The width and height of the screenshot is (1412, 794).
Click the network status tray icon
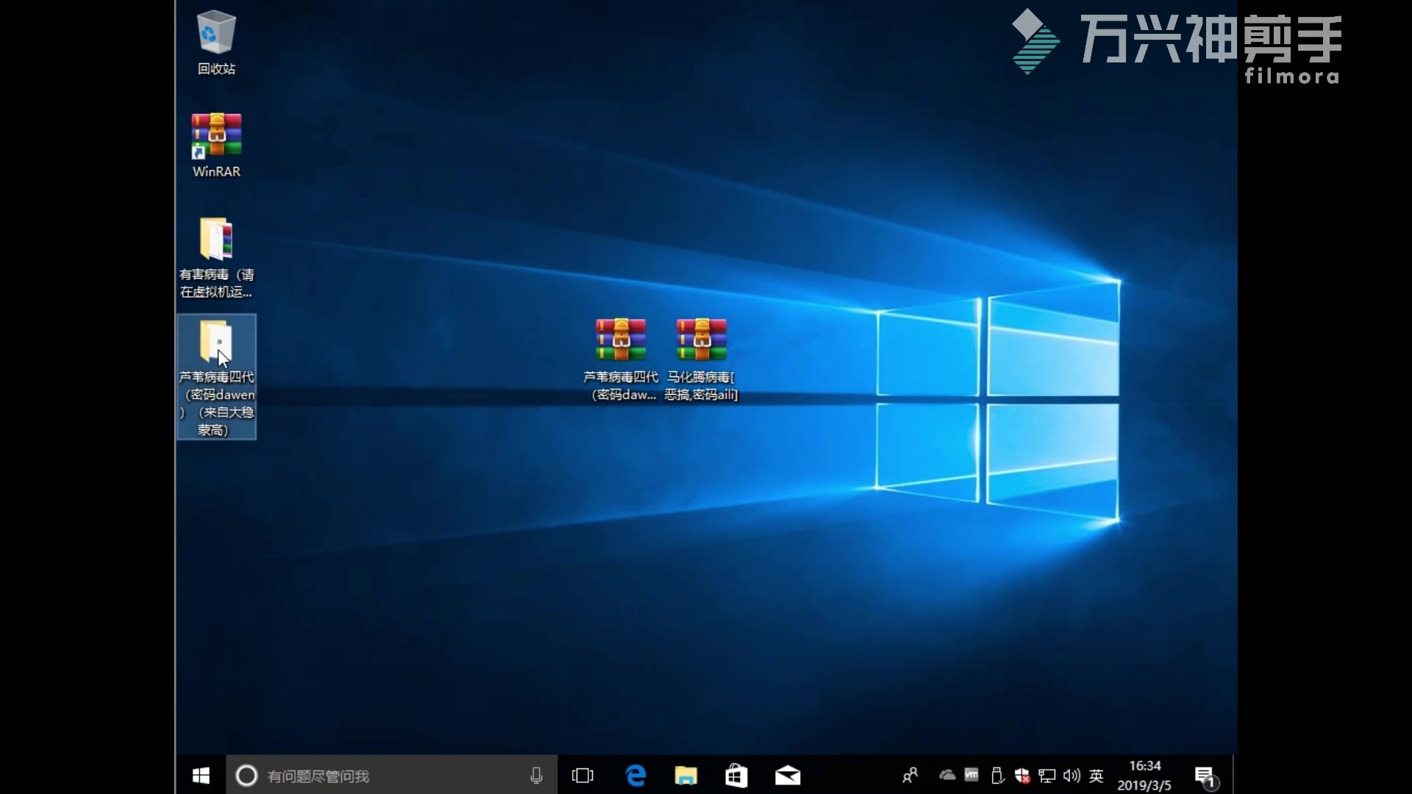(x=1047, y=776)
